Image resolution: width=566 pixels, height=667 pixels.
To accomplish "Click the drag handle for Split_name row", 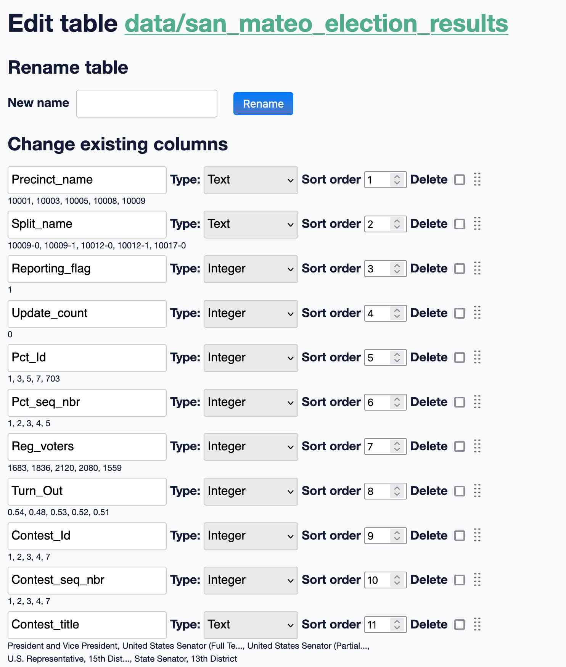I will (477, 224).
